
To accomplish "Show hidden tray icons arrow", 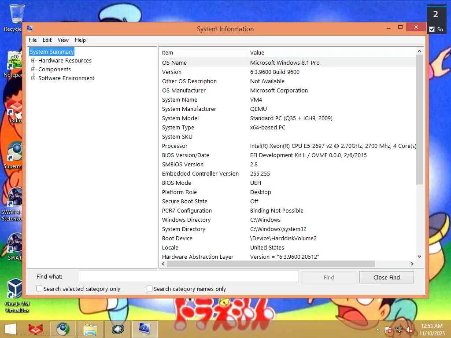I will coord(377,330).
